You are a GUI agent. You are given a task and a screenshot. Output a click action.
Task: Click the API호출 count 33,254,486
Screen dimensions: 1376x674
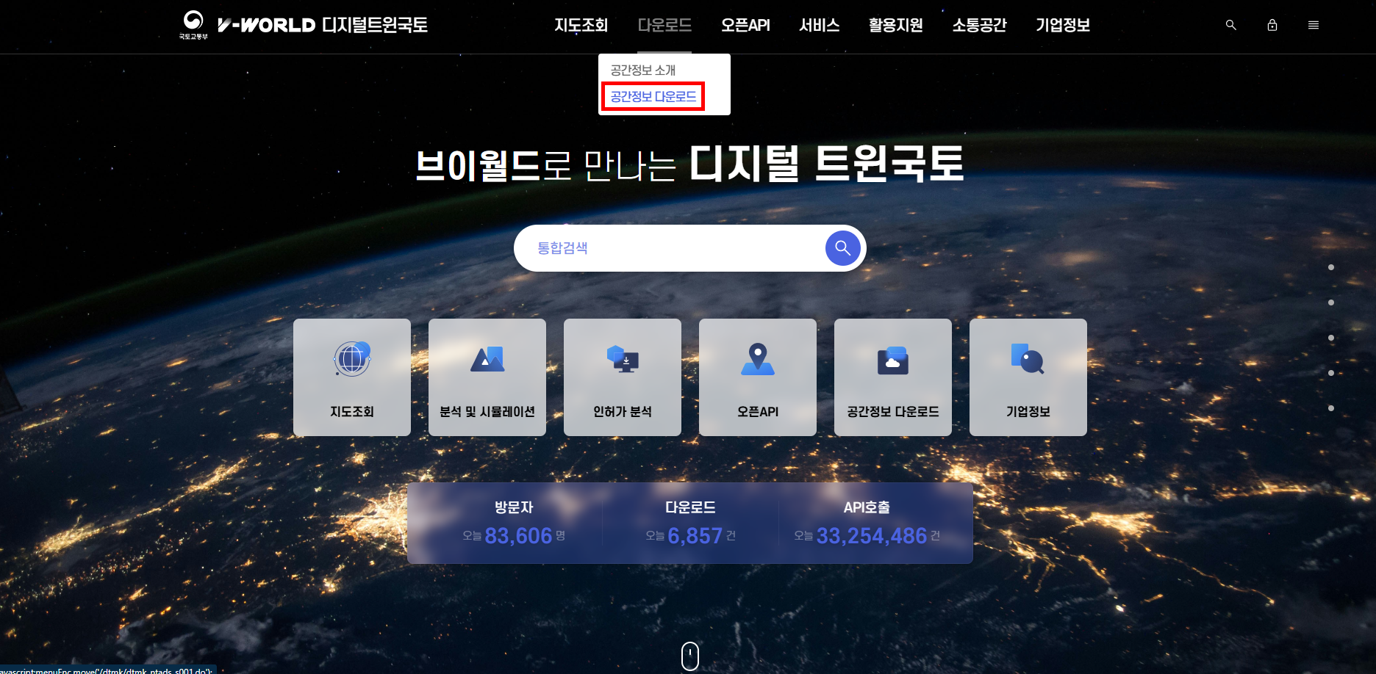tap(872, 536)
